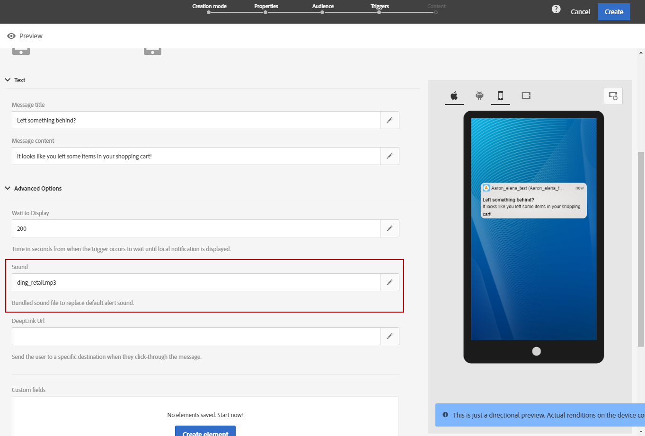Viewport: 645px width, 436px height.
Task: Click the empty DeepLink Url field
Action: (x=196, y=336)
